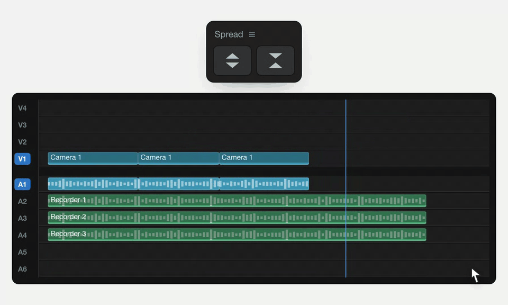
Task: Select the A2 track header
Action: tap(22, 201)
